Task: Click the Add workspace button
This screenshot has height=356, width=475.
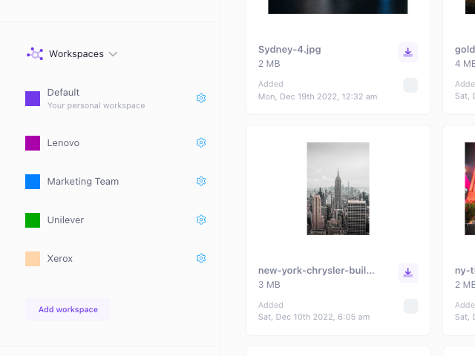Action: tap(68, 309)
